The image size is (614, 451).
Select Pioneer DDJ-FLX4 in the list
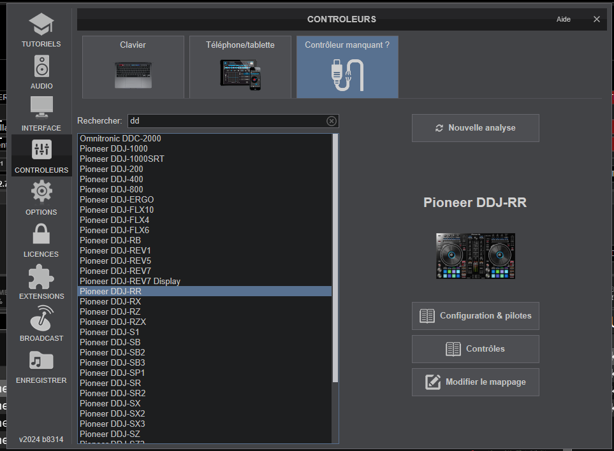coord(205,220)
